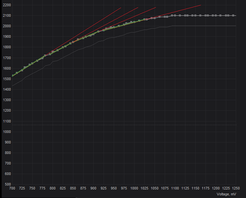246x198 pixels.
Task: Select the curve point at 1200 mV
Action: 216,15
